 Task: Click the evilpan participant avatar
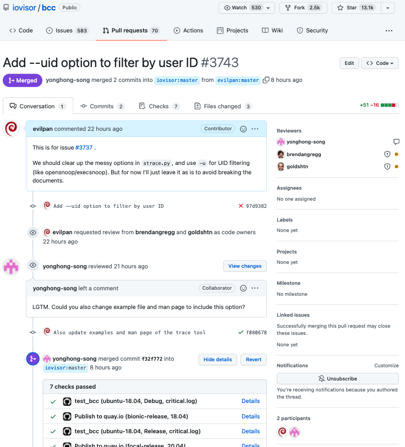pos(282,432)
